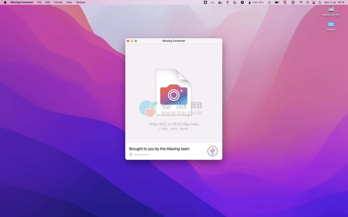Select the Macintosh HD desktop icon
Viewport: 348px width, 217px height.
tap(331, 11)
